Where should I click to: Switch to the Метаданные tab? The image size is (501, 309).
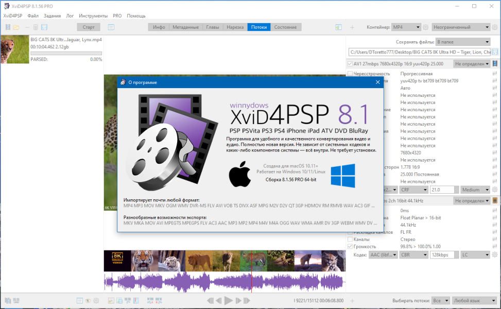(186, 27)
